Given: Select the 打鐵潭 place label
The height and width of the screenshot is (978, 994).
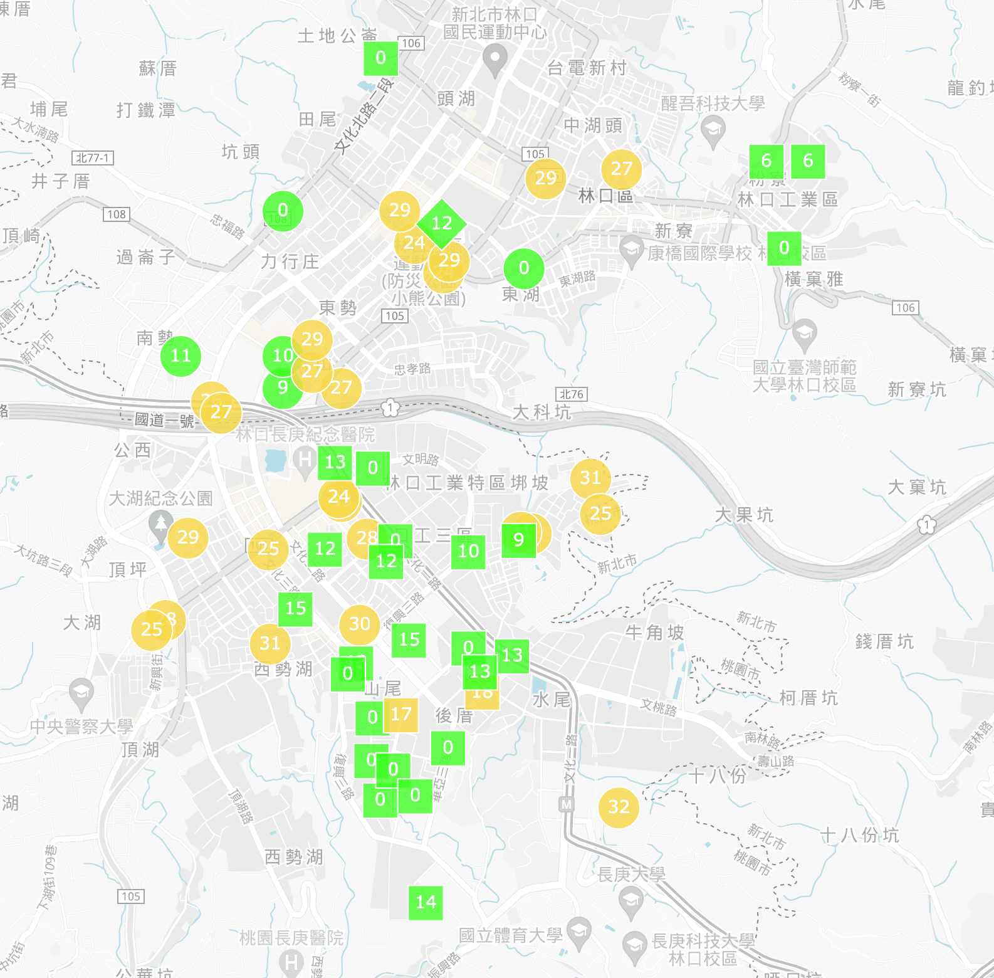Looking at the screenshot, I should coord(146,110).
